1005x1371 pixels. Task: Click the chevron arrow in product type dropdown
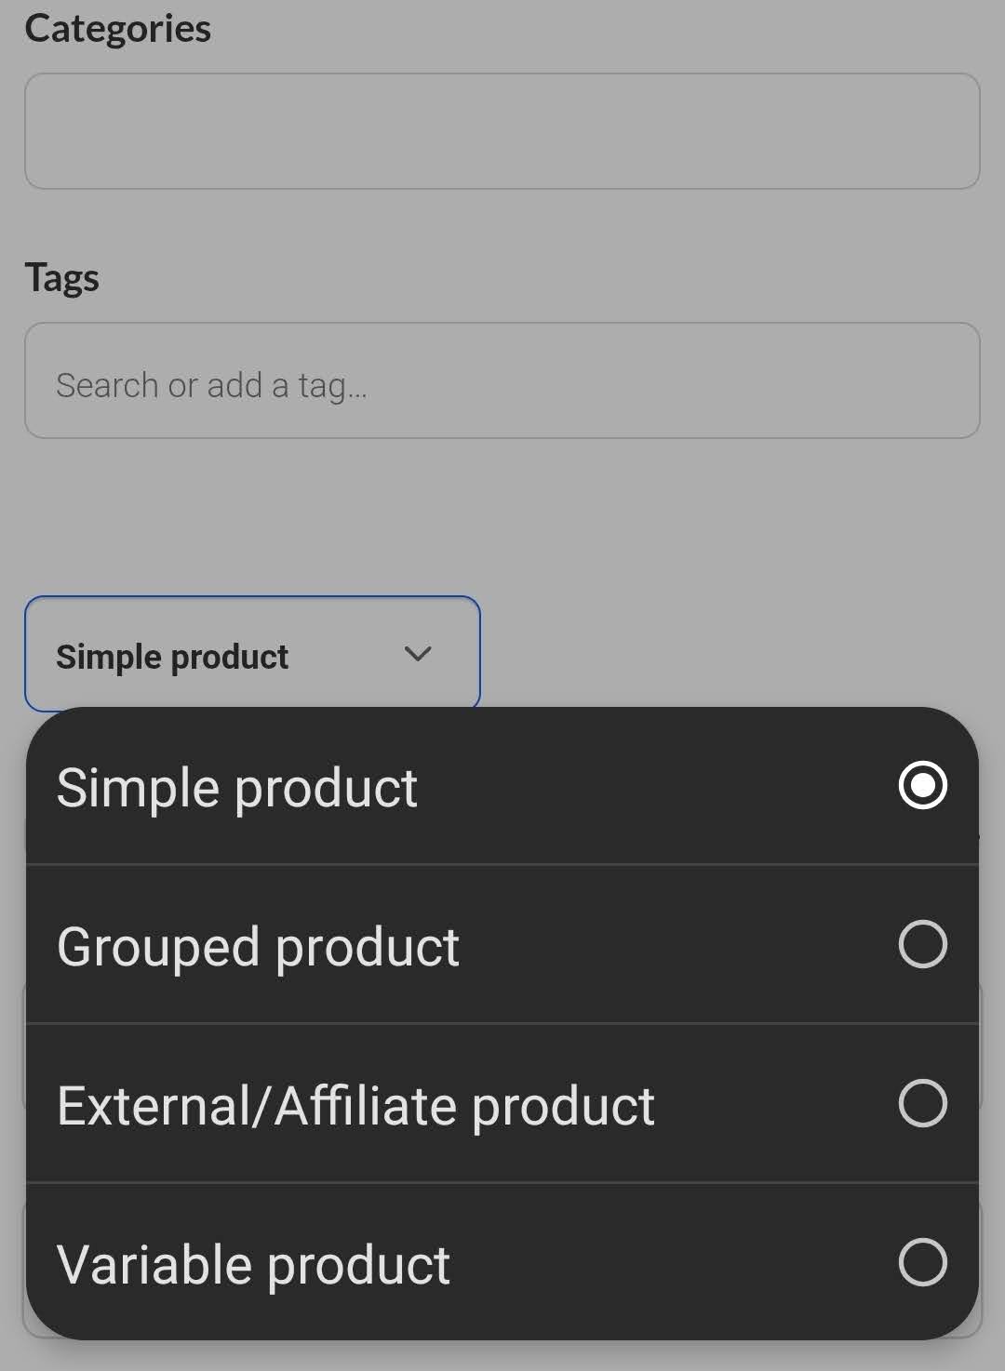(x=418, y=654)
